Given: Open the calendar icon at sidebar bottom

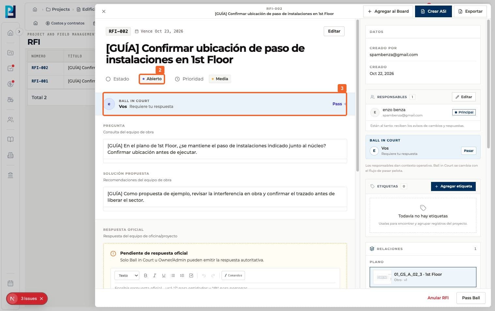Looking at the screenshot, I should 10,283.
